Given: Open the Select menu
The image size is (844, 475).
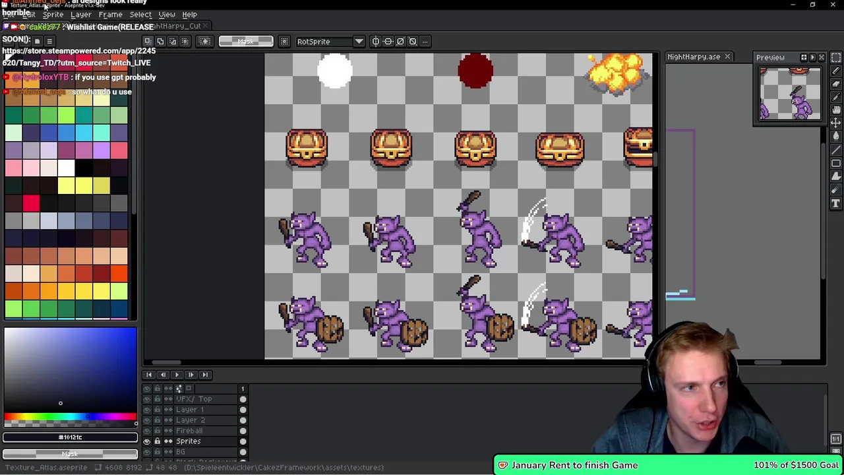Looking at the screenshot, I should tap(140, 15).
